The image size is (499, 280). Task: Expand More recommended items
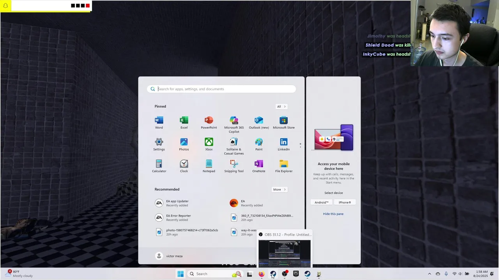pyautogui.click(x=280, y=189)
